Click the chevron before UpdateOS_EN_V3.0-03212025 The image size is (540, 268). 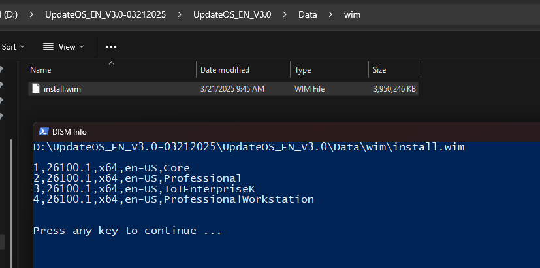(x=31, y=14)
